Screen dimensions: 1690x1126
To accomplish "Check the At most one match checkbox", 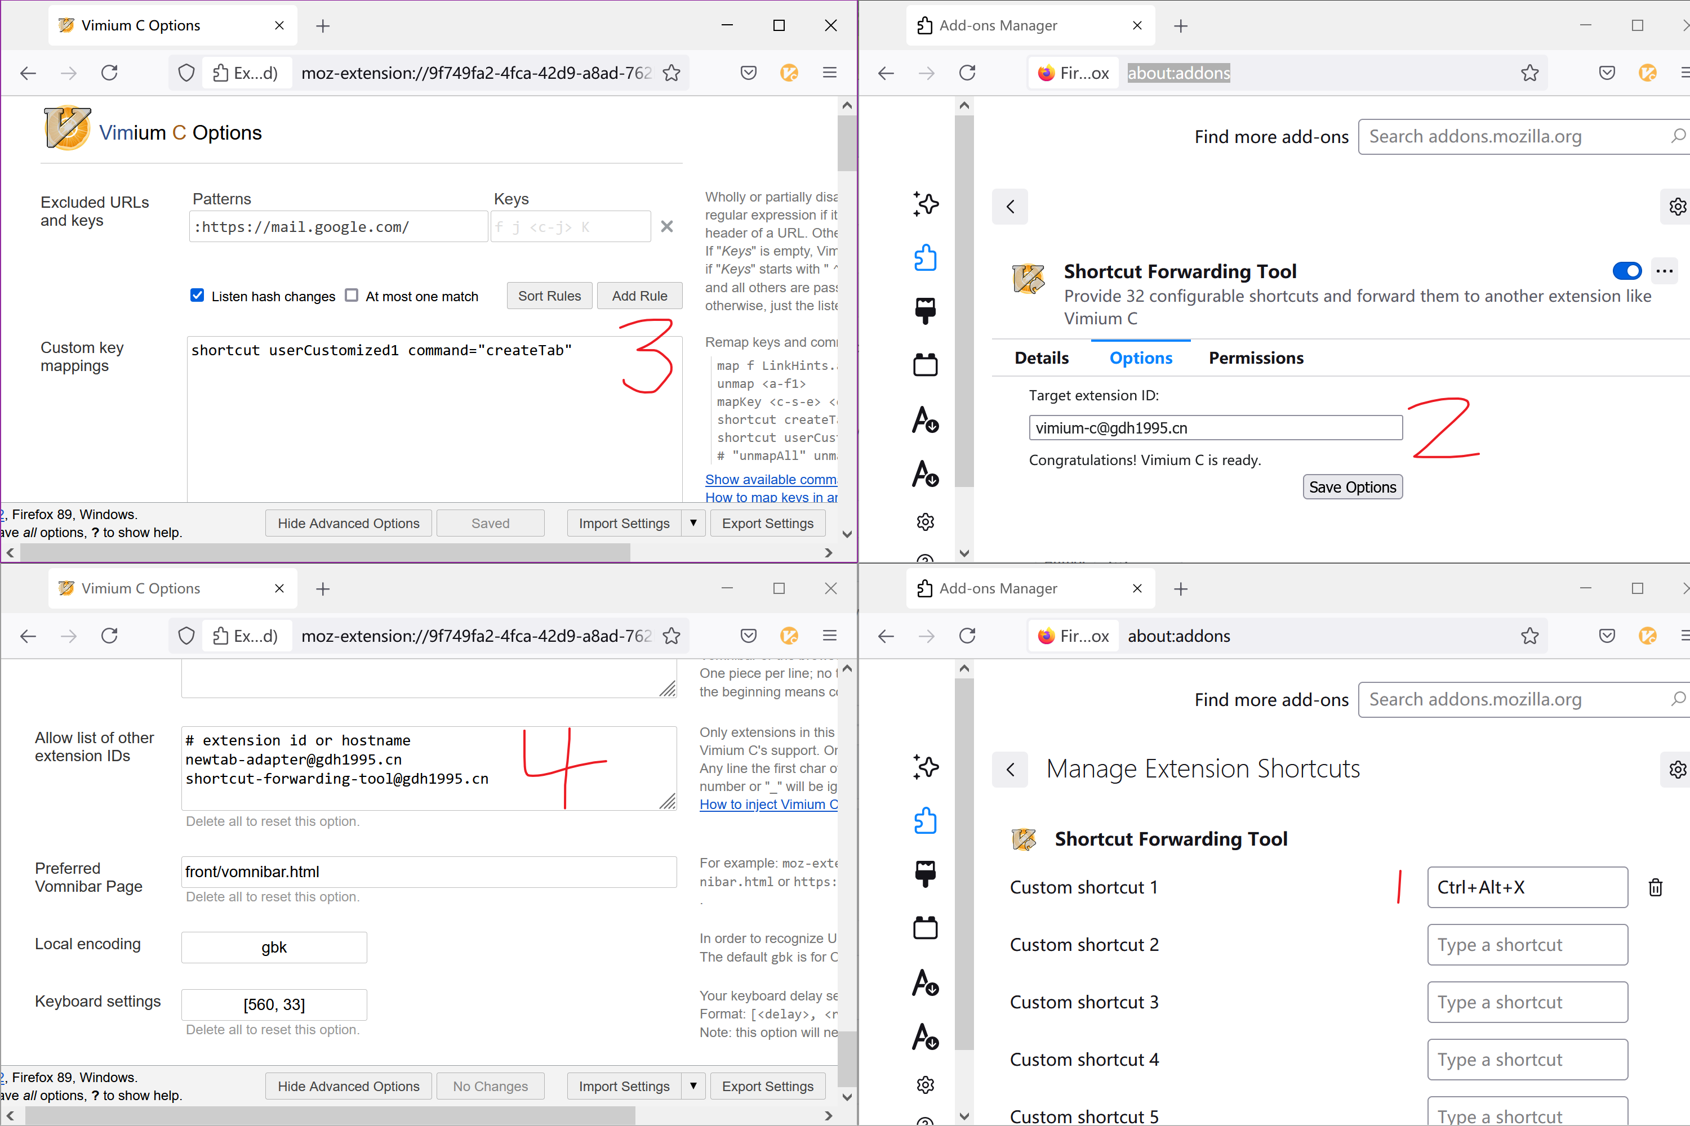I will [352, 295].
